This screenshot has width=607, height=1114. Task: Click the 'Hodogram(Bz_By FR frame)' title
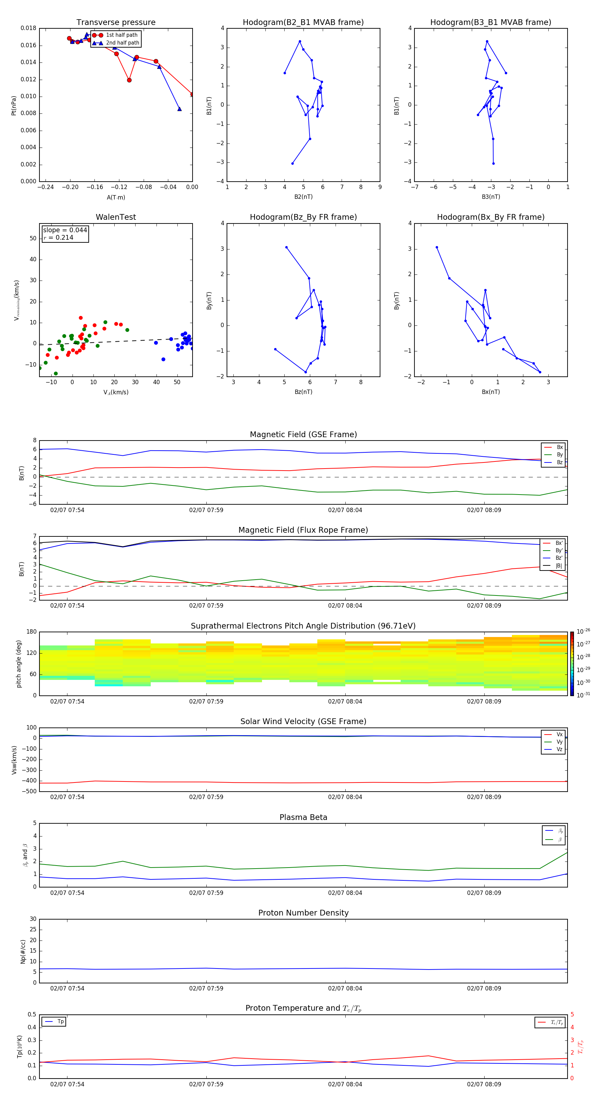303,217
